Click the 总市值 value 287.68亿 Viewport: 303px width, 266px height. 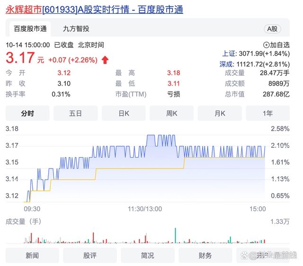tap(276, 94)
